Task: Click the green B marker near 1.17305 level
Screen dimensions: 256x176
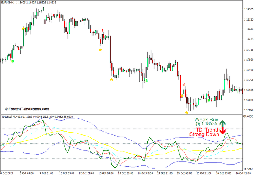Action: pyautogui.click(x=146, y=80)
